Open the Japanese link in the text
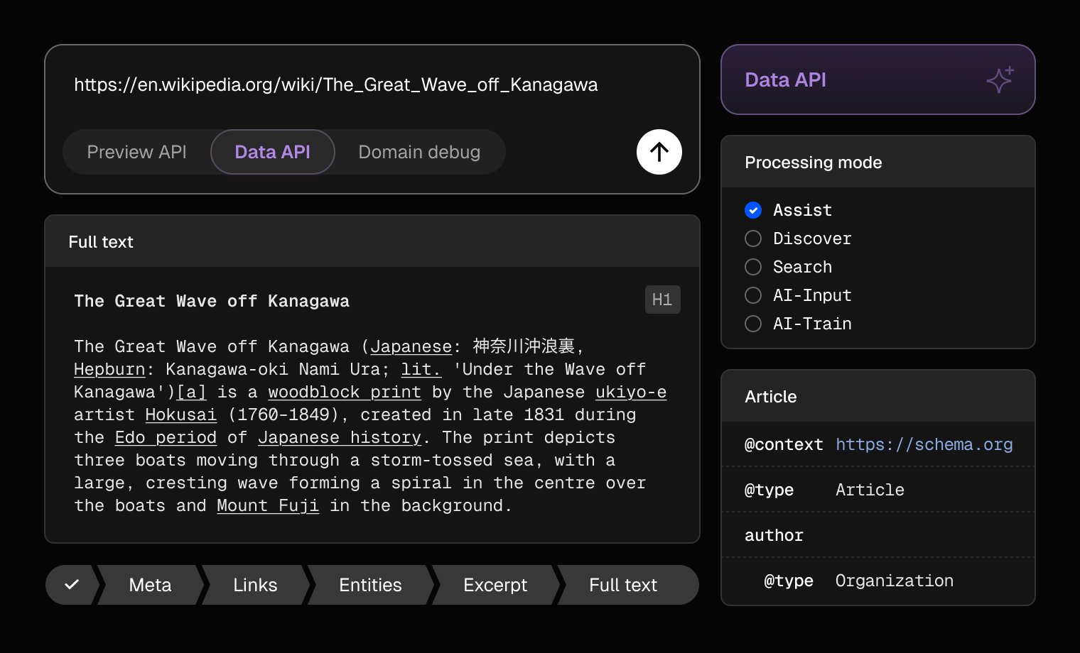The image size is (1080, 653). 411,346
